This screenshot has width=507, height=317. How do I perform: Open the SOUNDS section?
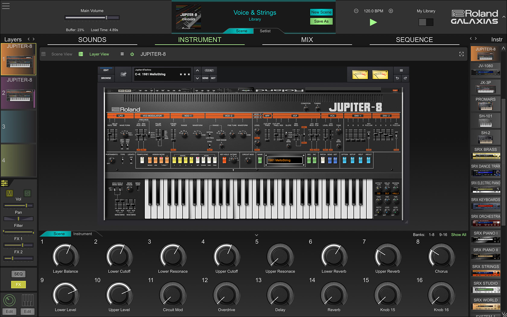point(92,40)
